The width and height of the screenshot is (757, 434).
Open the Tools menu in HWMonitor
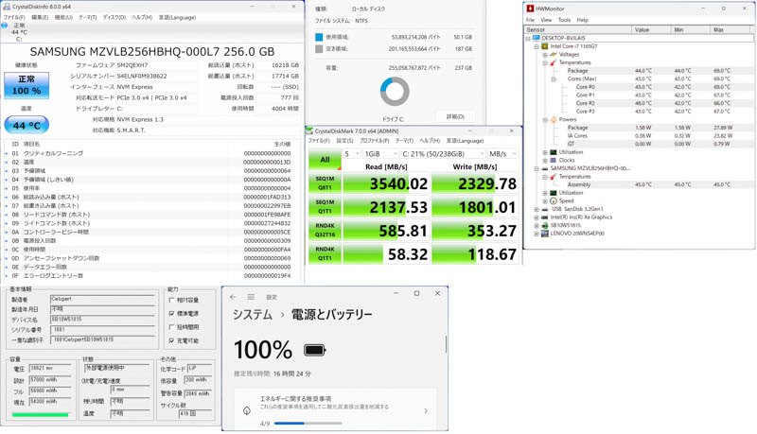point(564,20)
